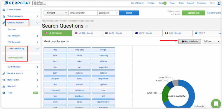Click the Backlink Analysis chain icon
This screenshot has height=109, width=222.
(x=4, y=74)
